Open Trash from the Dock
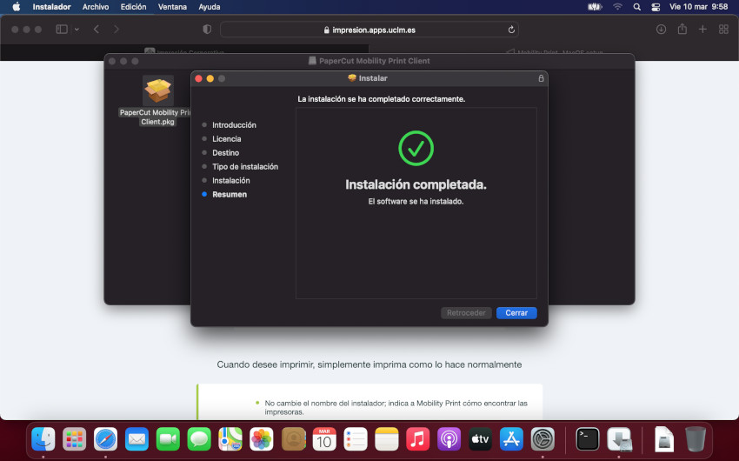Image resolution: width=739 pixels, height=461 pixels. coord(696,439)
